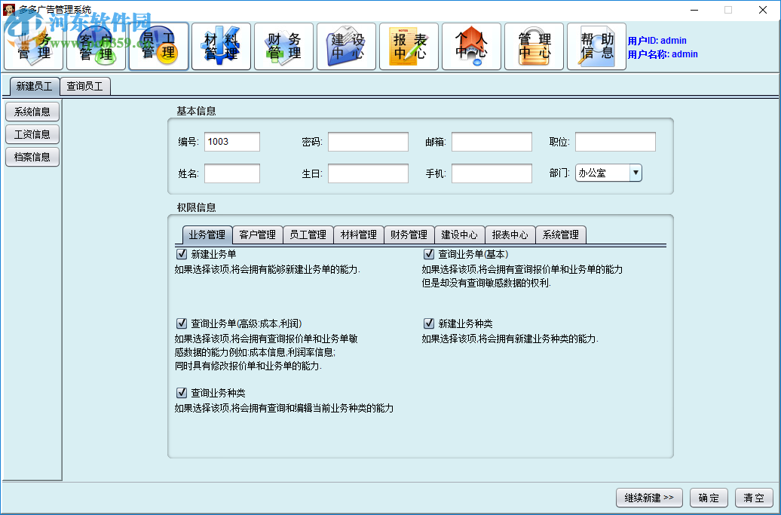Open the 部门 department dropdown
The height and width of the screenshot is (515, 781).
pyautogui.click(x=636, y=173)
